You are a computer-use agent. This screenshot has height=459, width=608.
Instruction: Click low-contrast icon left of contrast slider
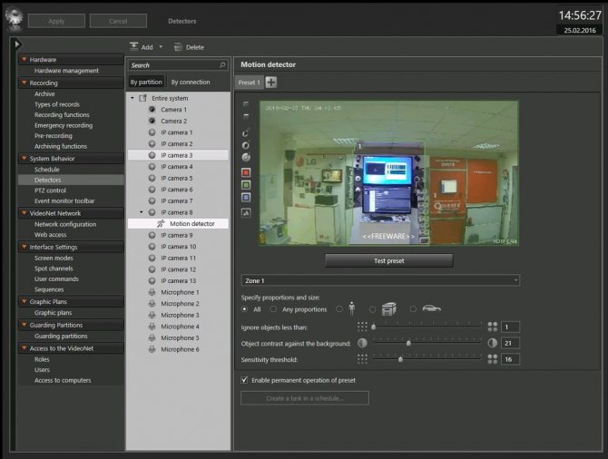[362, 343]
